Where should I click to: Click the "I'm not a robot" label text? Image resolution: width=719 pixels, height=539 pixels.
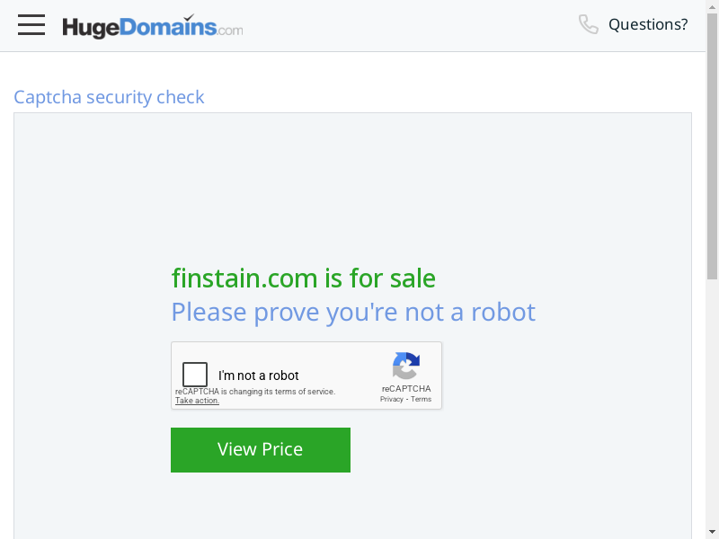coord(259,376)
